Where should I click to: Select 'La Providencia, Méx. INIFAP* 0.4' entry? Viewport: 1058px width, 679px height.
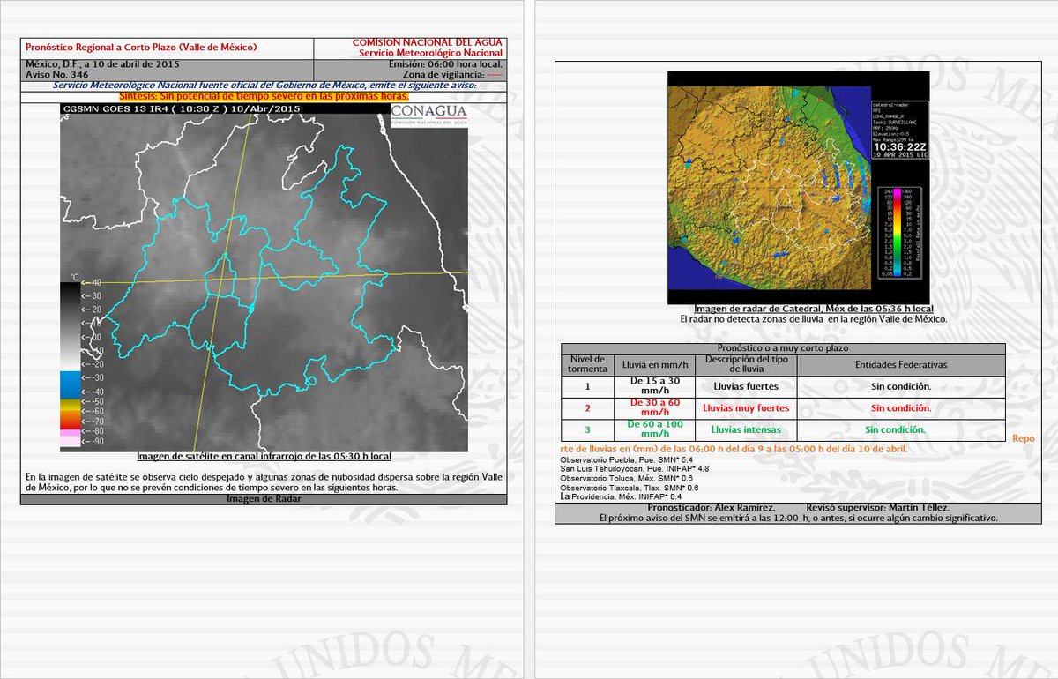pyautogui.click(x=622, y=496)
